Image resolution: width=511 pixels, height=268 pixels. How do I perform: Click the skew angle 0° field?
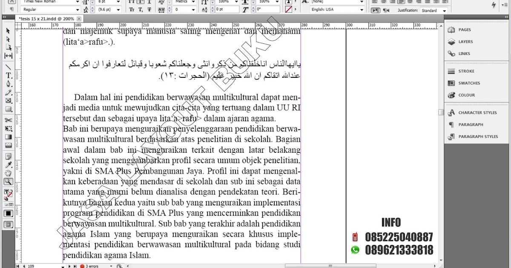pyautogui.click(x=268, y=9)
